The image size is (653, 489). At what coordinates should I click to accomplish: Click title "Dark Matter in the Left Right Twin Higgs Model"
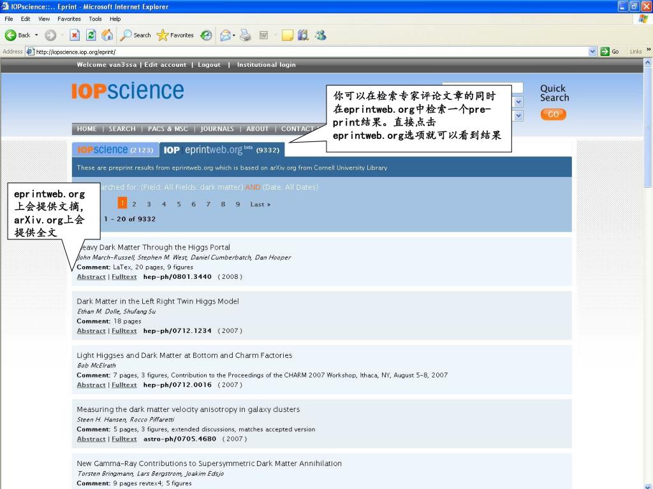(x=158, y=301)
